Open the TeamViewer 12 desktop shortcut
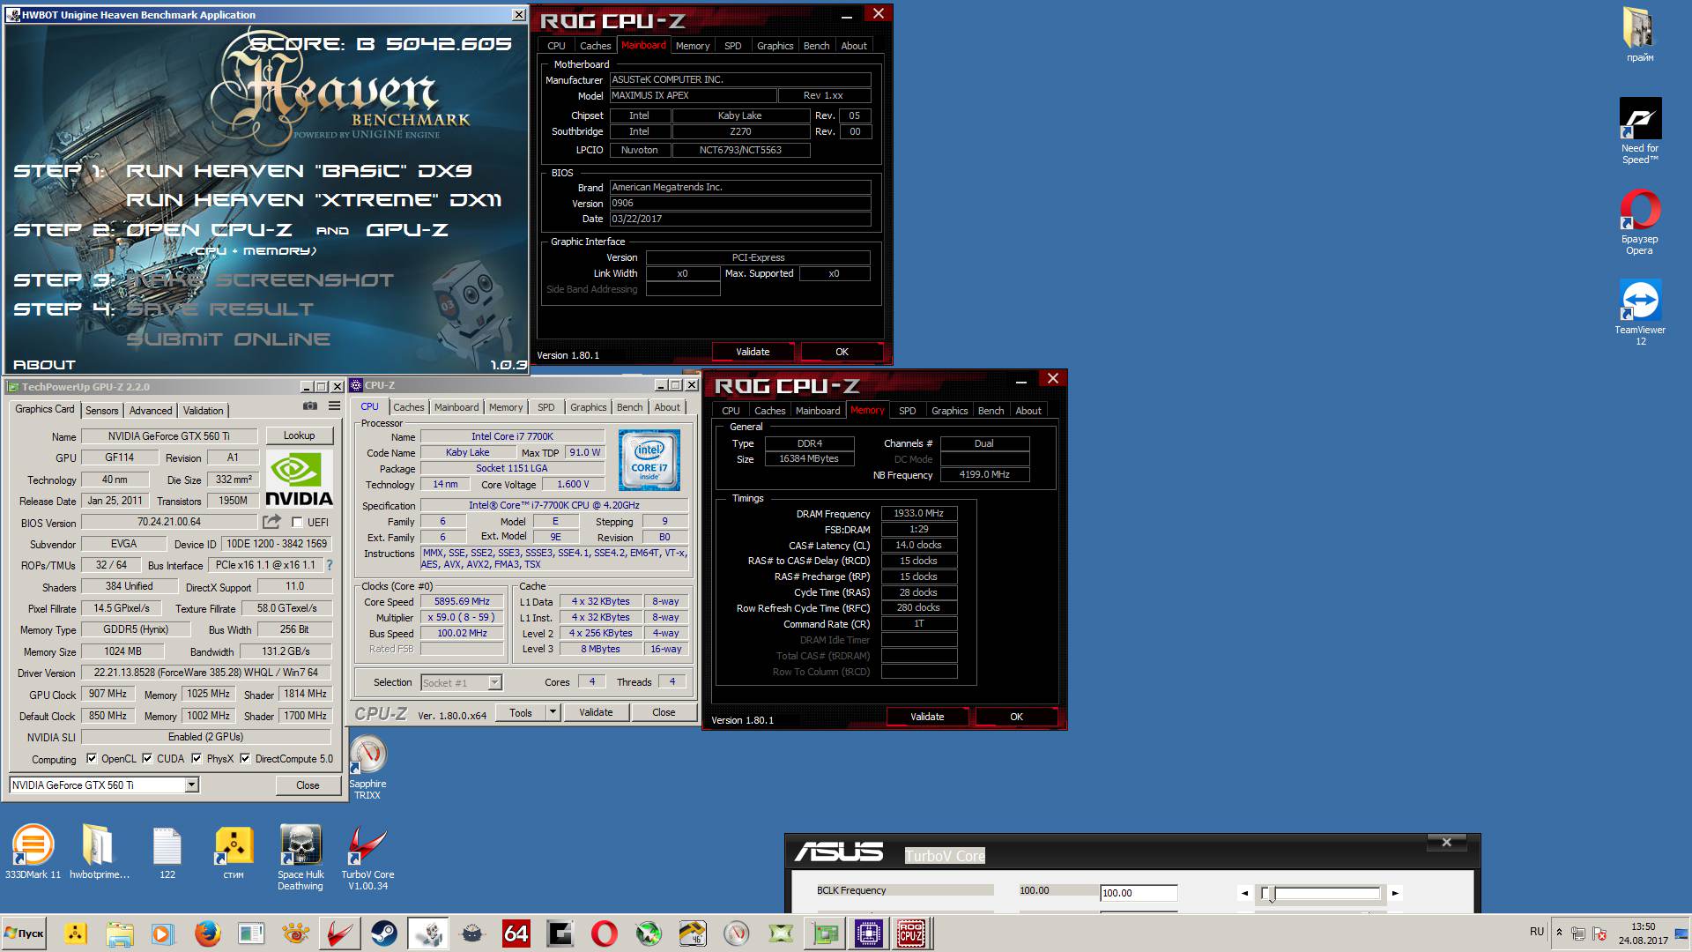This screenshot has height=952, width=1692. (1640, 313)
